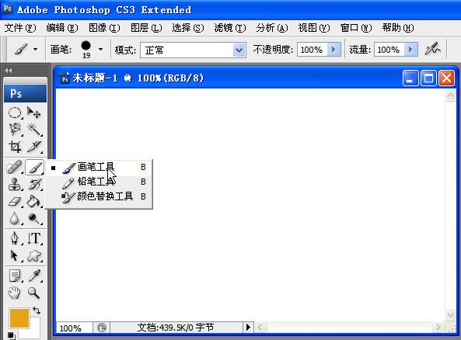Choose 铅笔工具 from the flyout
The height and width of the screenshot is (340, 461).
100,182
